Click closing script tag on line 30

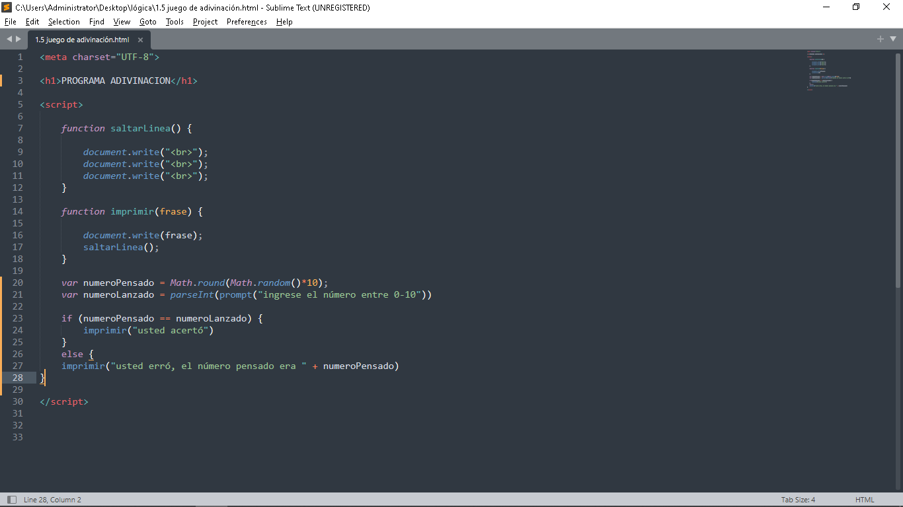pyautogui.click(x=64, y=401)
